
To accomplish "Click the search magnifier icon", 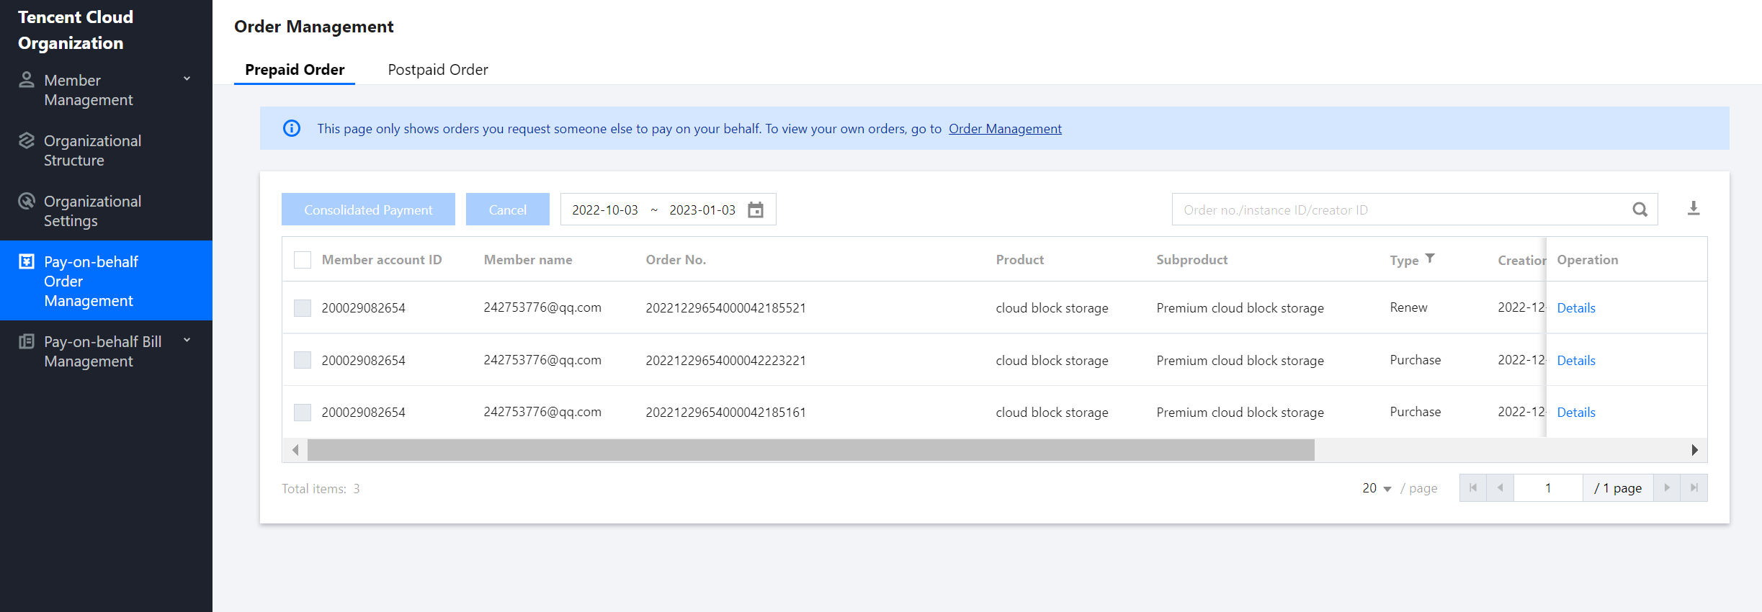I will coord(1640,210).
